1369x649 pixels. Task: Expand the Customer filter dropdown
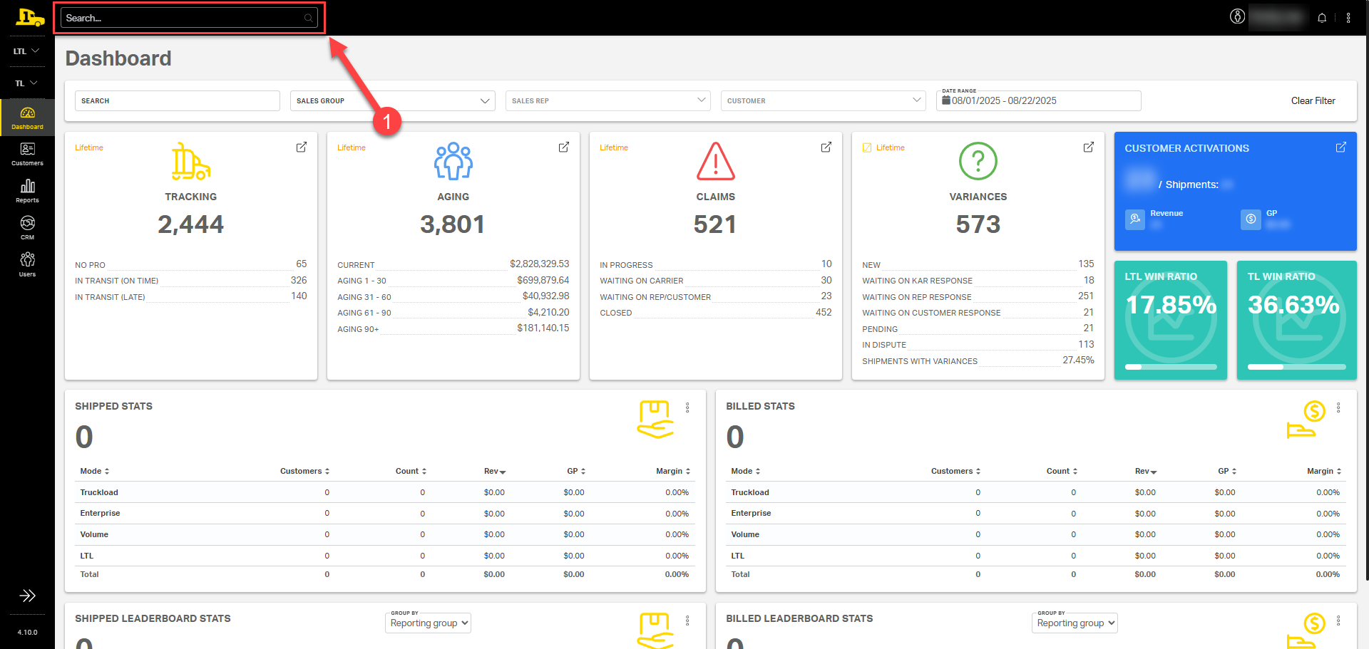824,100
